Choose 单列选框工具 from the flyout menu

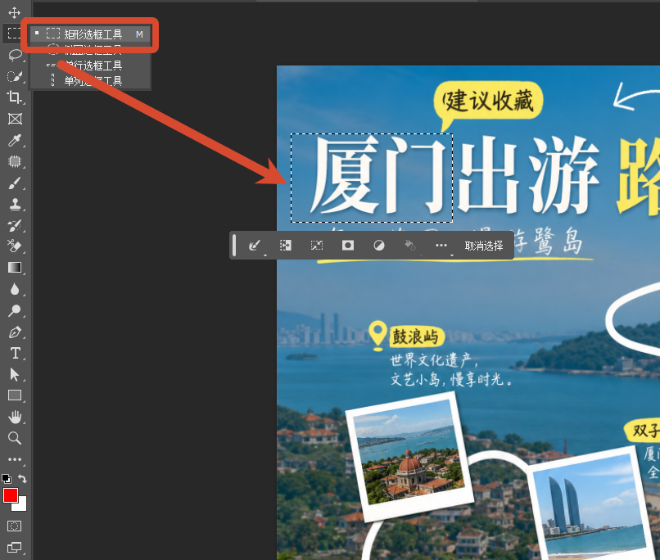click(89, 80)
